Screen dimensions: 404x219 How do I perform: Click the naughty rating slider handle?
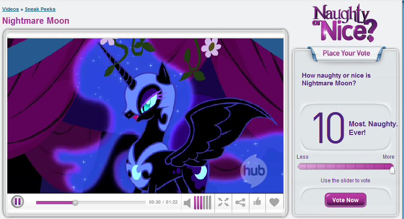tap(392, 169)
